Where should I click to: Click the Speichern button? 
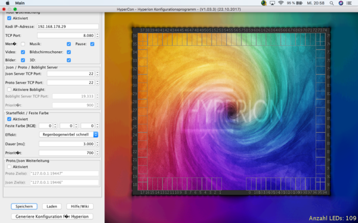pos(24,206)
